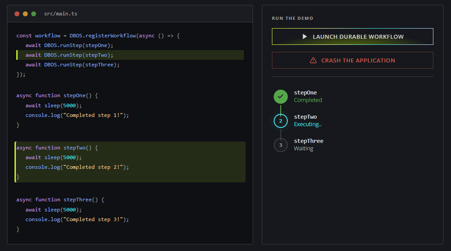Viewport: 451px width, 251px height.
Task: Select the stepOne label in progress list
Action: (305, 93)
